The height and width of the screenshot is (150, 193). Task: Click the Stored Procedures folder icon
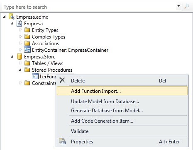click(x=27, y=70)
